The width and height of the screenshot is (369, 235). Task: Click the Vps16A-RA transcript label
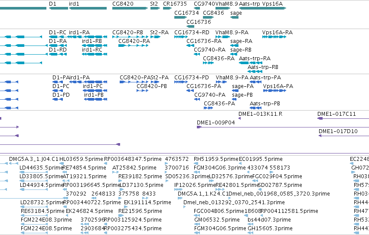(x=278, y=32)
